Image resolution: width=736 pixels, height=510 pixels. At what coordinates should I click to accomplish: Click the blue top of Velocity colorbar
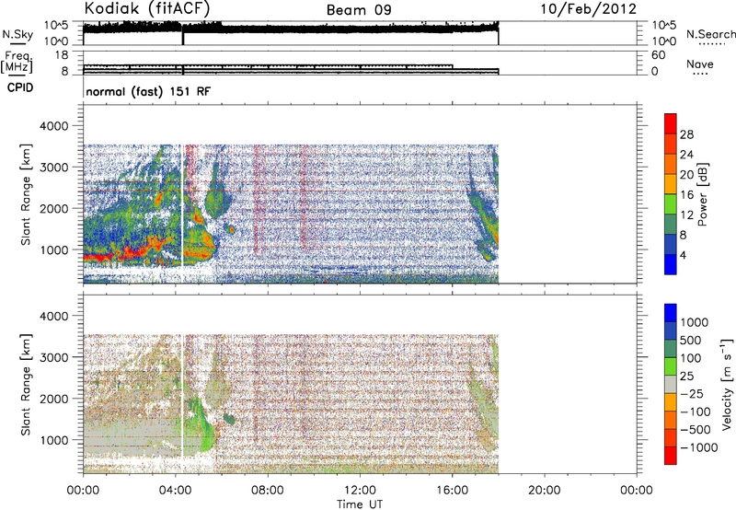tap(671, 313)
